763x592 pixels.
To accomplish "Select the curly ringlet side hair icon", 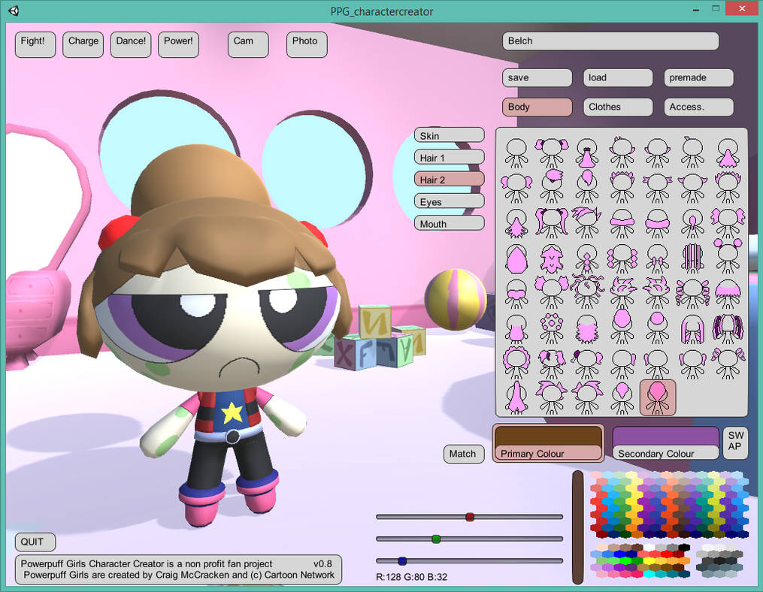I will click(692, 294).
